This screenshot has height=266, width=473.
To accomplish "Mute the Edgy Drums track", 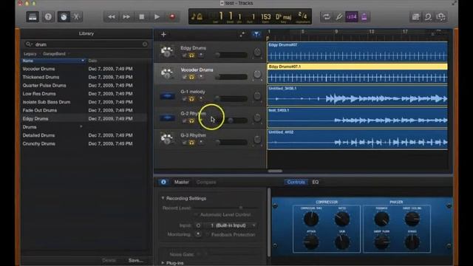I will [184, 55].
